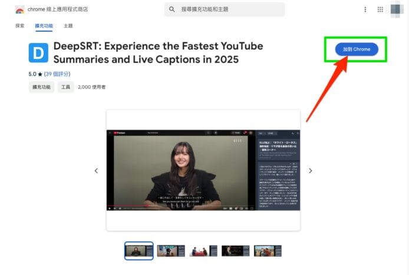409x275 pixels.
Task: Select the fourth screenshot thumbnail
Action: click(235, 251)
